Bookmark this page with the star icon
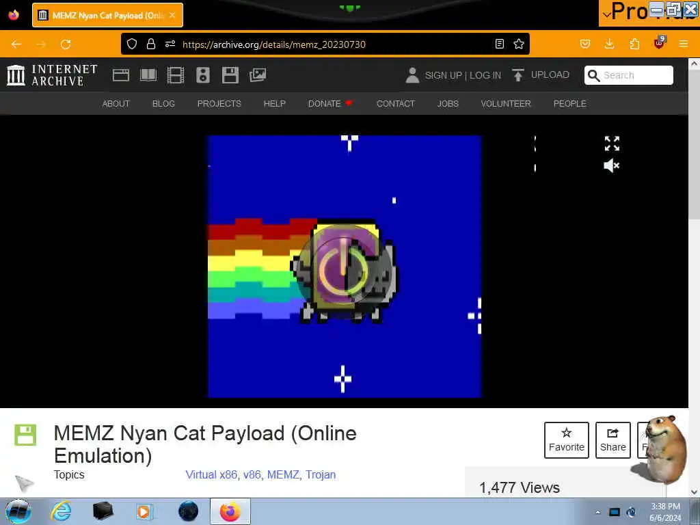 click(519, 44)
